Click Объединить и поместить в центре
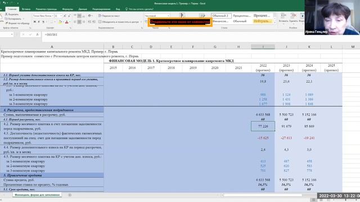 point(119,22)
